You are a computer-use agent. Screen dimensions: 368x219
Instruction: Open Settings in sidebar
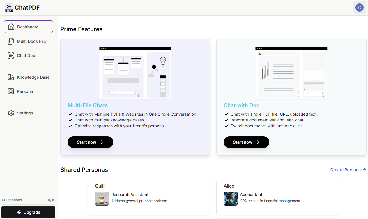28,113
